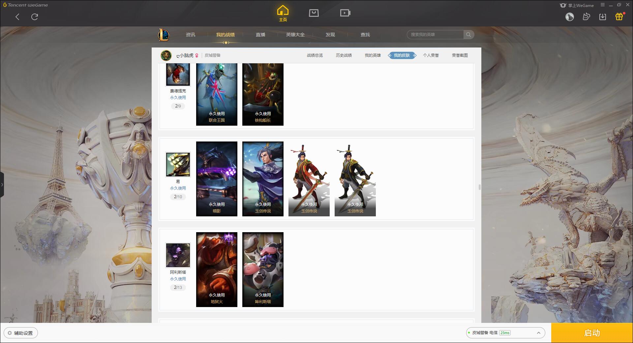This screenshot has width=633, height=343.
Task: Switch to 战绩总览 sub-tab
Action: pos(315,55)
